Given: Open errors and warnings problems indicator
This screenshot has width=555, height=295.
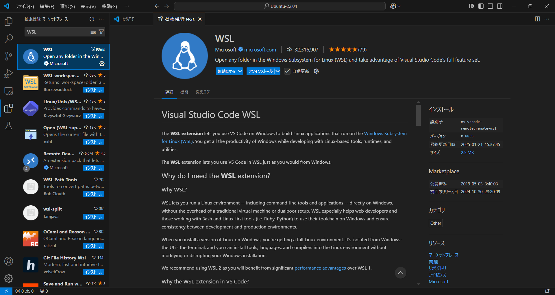Looking at the screenshot, I should [25, 291].
